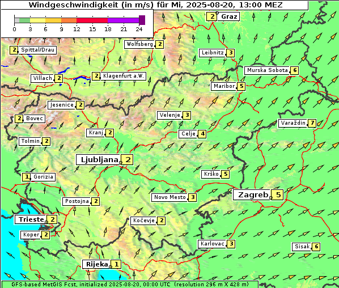339x288 pixels.
Task: Click the Novo Mesto label
Action: click(x=170, y=197)
